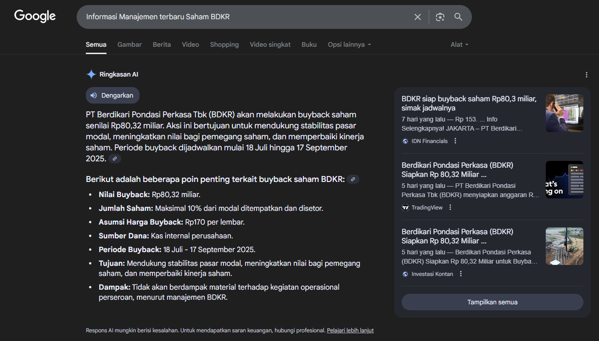Open three-dot menu beside TradingView

pyautogui.click(x=450, y=208)
